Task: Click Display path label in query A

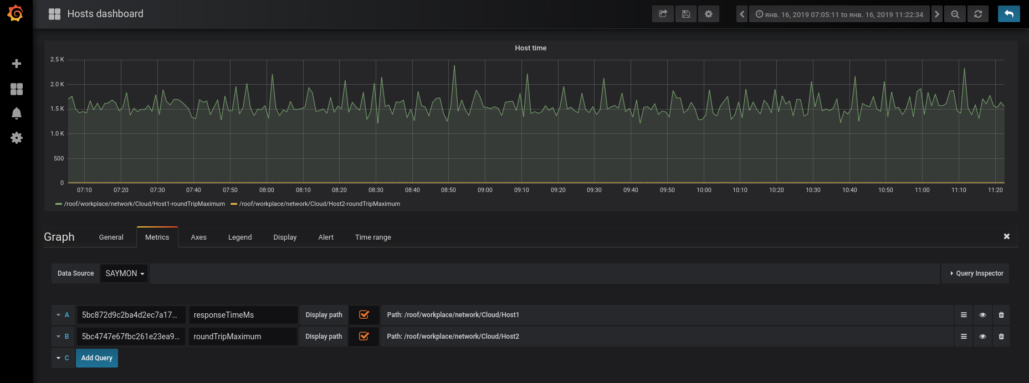Action: [324, 315]
